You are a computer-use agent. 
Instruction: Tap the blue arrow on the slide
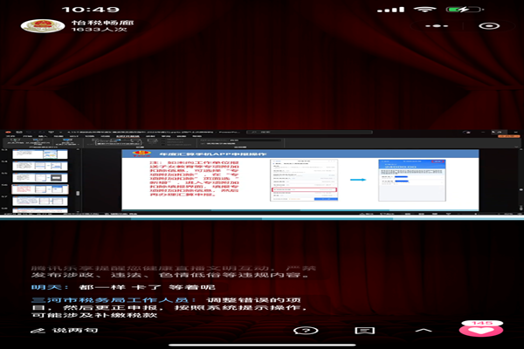click(x=357, y=181)
